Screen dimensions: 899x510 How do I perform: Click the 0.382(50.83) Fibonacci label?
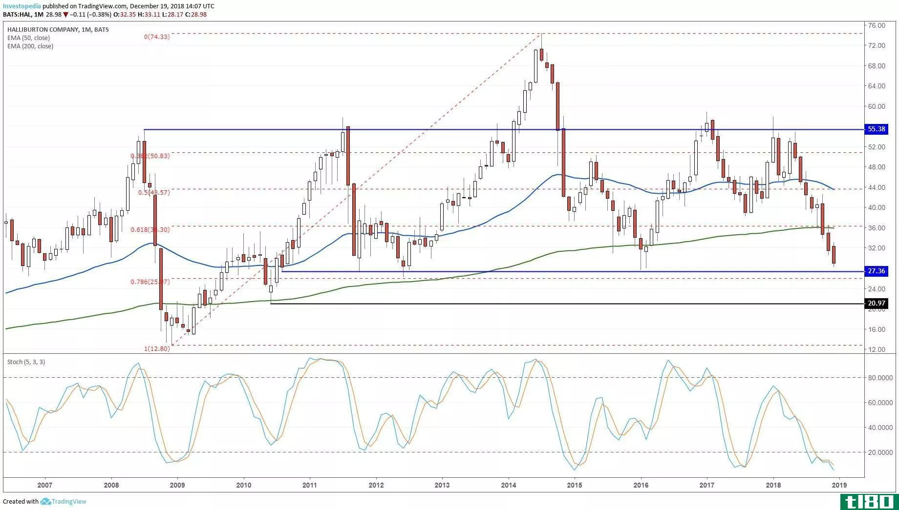coord(150,156)
